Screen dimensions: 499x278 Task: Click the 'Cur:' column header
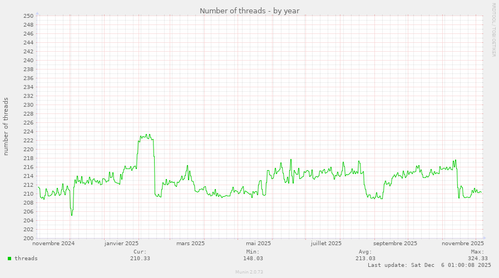pyautogui.click(x=140, y=252)
